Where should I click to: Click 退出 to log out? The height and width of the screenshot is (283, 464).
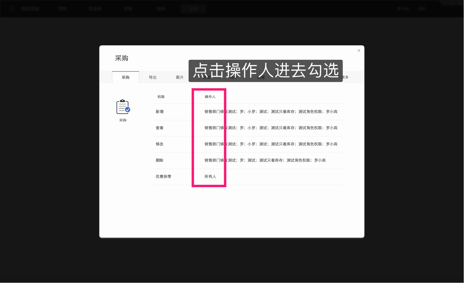422,8
